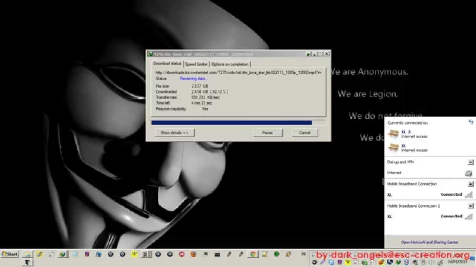The height and width of the screenshot is (267, 476).
Task: Click the IN language indicator
Action: [303, 254]
